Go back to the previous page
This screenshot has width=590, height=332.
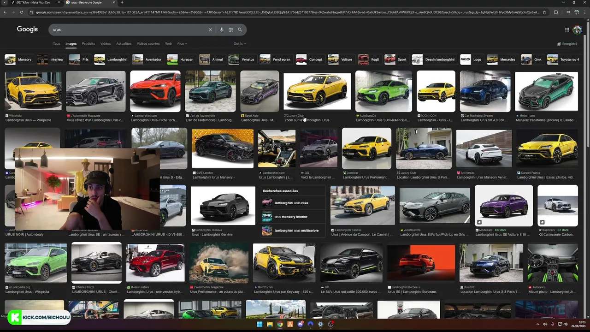[x=6, y=12]
